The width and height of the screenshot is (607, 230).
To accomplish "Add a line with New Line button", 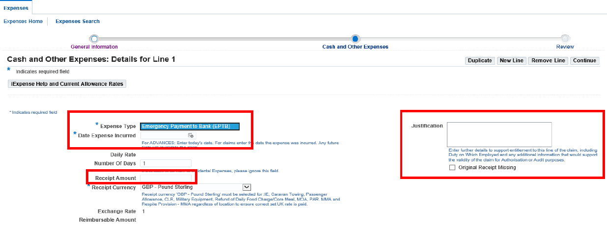I will [x=511, y=61].
